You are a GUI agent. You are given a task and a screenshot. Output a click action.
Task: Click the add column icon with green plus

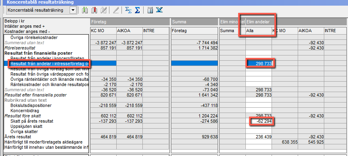point(85,10)
